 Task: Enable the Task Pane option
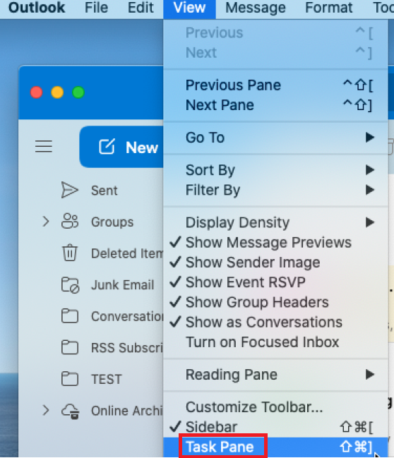(275, 447)
